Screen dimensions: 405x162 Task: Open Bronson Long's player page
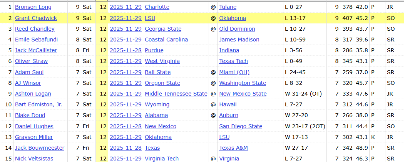tap(33, 7)
